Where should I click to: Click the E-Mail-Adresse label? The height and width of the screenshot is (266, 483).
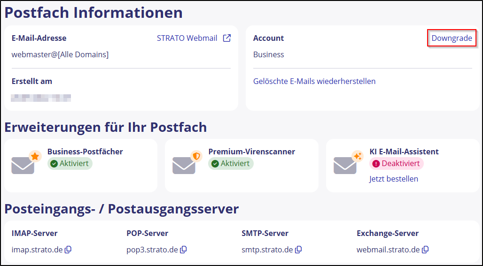coord(39,38)
